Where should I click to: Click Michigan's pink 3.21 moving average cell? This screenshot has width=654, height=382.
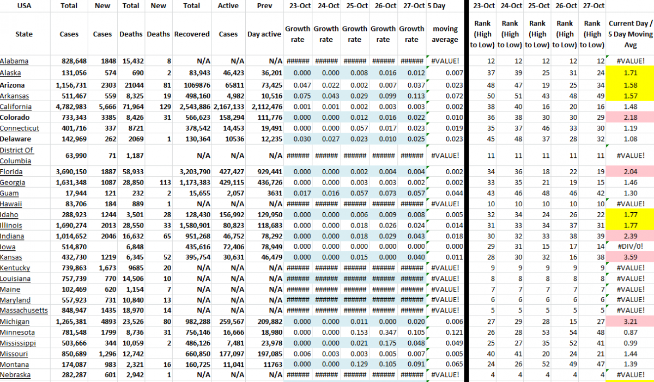631,322
